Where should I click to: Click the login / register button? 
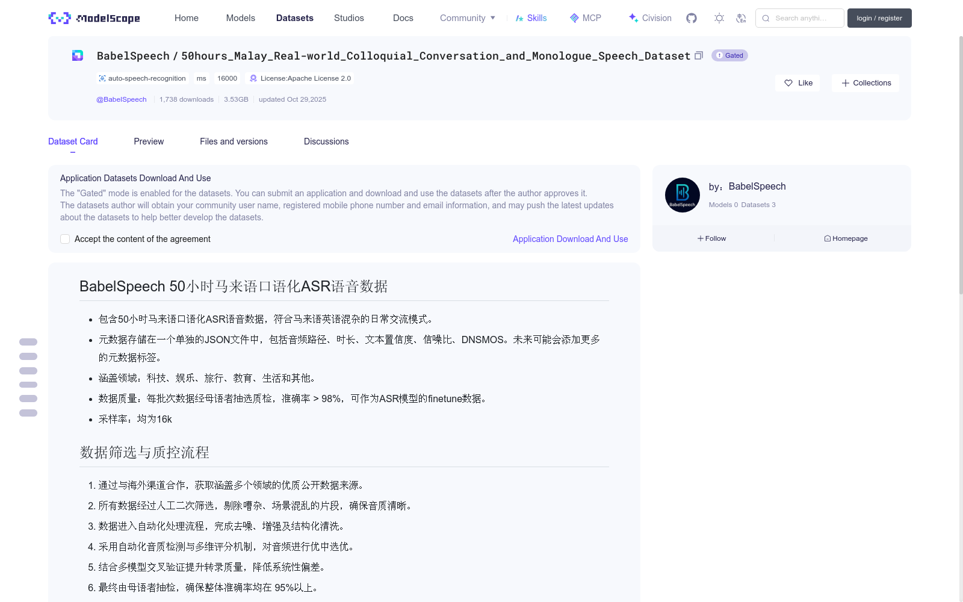click(879, 18)
